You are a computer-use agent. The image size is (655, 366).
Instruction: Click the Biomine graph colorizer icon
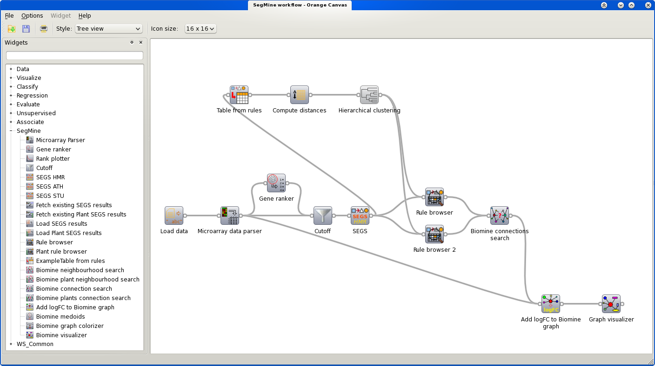click(x=30, y=326)
